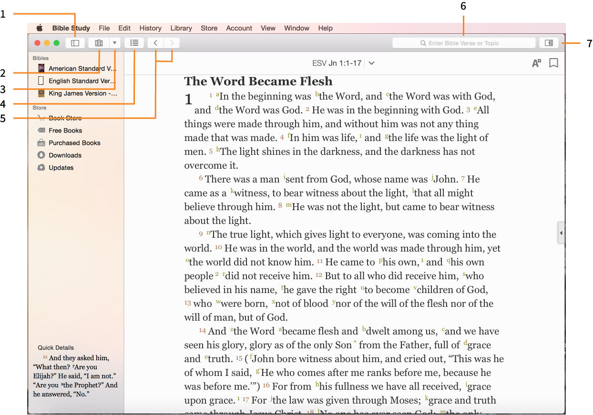This screenshot has height=415, width=593.
Task: Open the table of contents list button
Action: point(134,43)
